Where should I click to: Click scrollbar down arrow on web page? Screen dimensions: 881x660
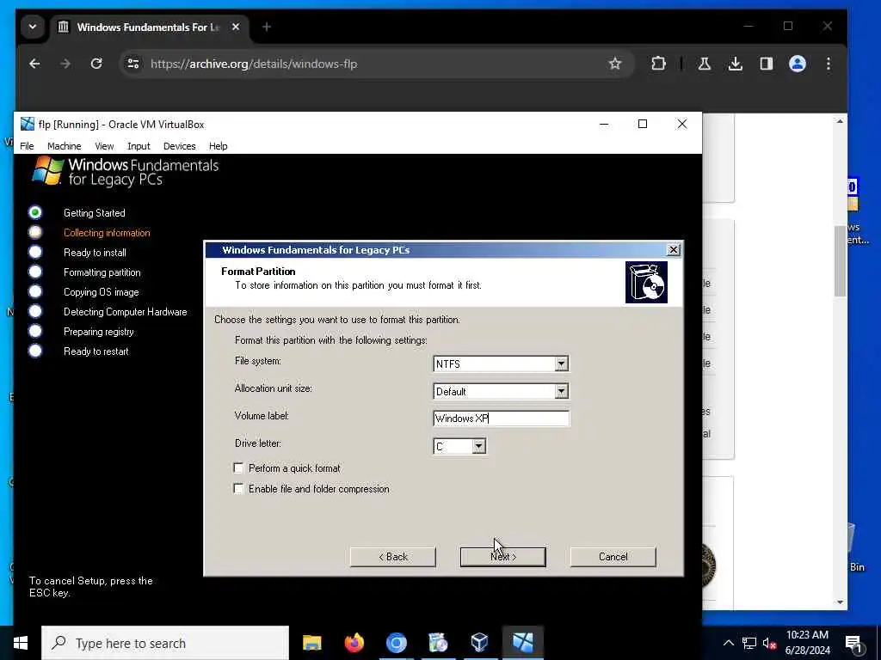(x=840, y=602)
